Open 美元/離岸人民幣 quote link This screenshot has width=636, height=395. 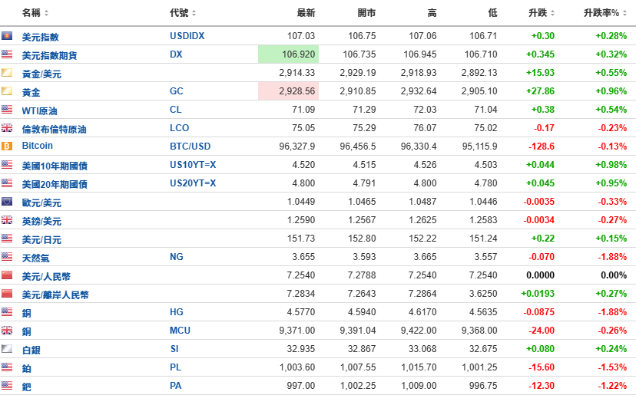coord(55,295)
